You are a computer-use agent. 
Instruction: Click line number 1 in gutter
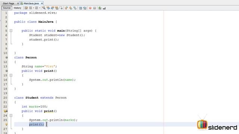point(6,13)
